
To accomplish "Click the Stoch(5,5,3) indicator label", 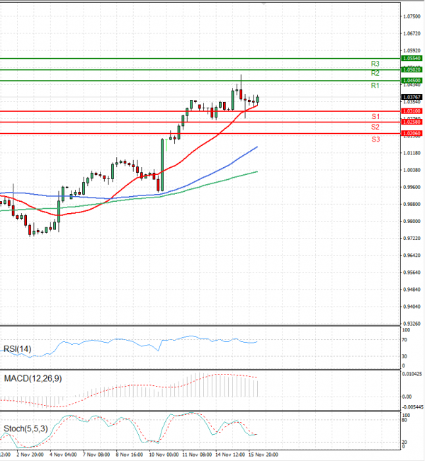I will point(25,428).
